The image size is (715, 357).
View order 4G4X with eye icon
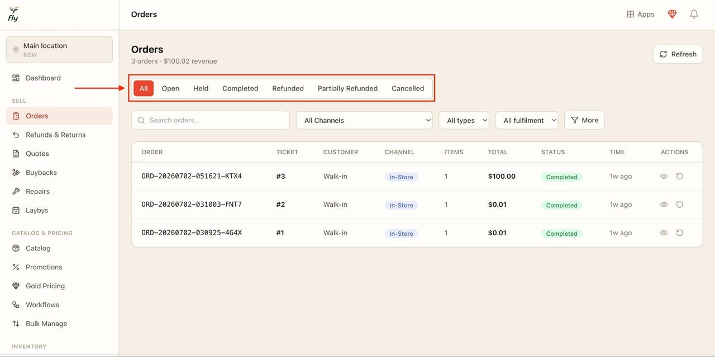(664, 233)
